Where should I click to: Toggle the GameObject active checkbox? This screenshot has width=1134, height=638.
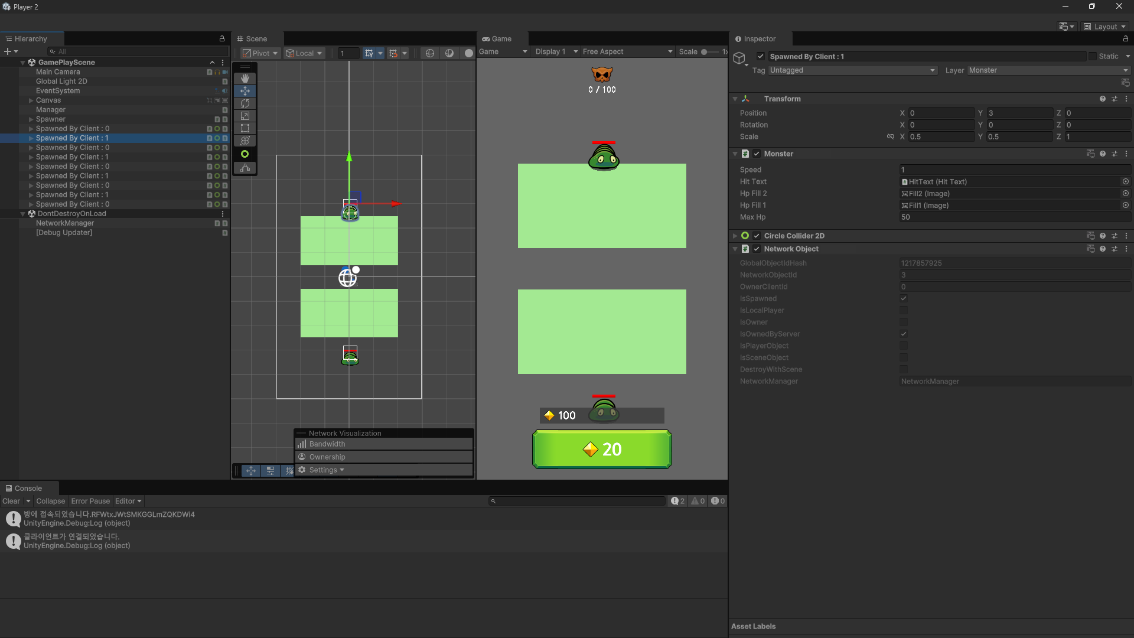click(x=761, y=57)
